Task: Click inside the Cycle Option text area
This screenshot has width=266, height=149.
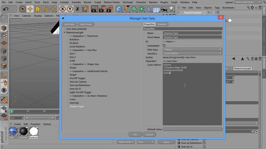Action: pyautogui.click(x=192, y=94)
